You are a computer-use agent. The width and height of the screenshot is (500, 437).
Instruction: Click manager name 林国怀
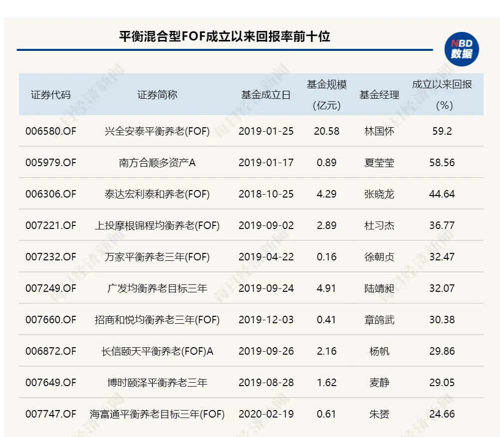379,131
